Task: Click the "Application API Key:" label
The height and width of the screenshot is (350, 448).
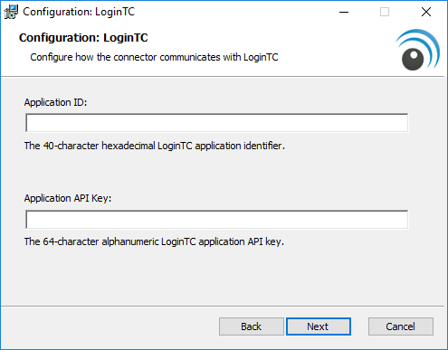Action: 68,198
